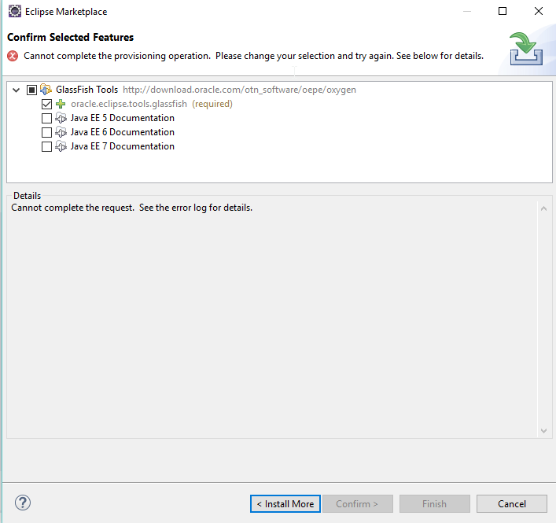Image resolution: width=556 pixels, height=523 pixels.
Task: Click the Details scrollbar up arrow
Action: pos(543,209)
